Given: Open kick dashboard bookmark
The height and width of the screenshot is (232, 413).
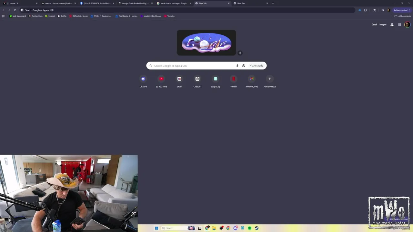Looking at the screenshot, I should [x=18, y=16].
